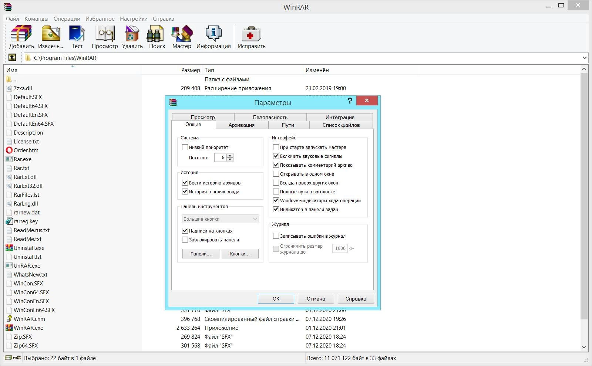Toggle Индикатор в панели задач
592x366 pixels.
(x=276, y=209)
